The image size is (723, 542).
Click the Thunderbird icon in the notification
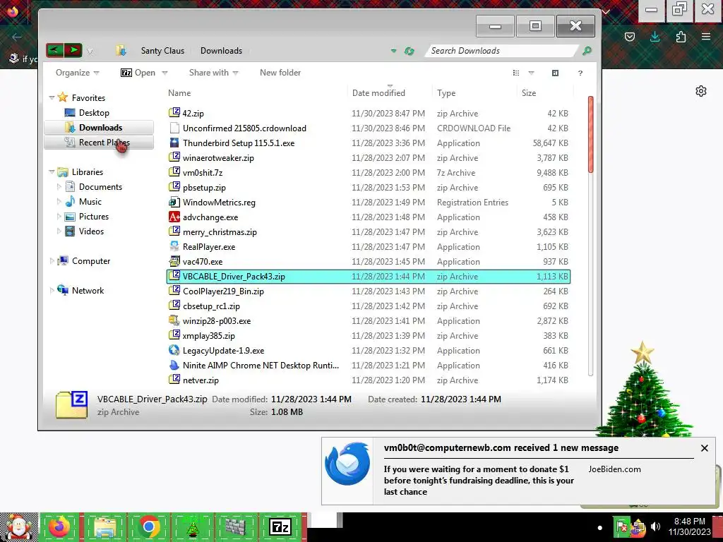(347, 464)
